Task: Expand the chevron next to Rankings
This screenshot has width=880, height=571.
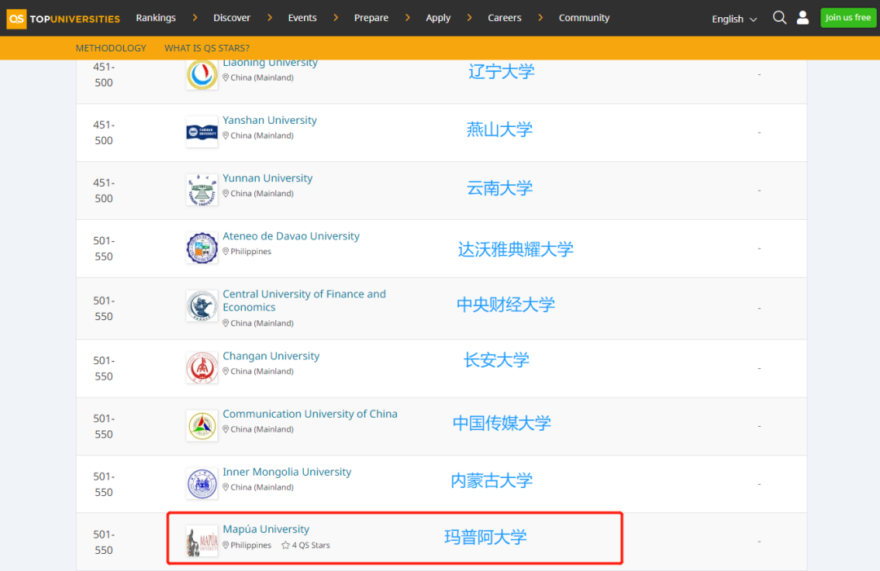Action: [195, 18]
